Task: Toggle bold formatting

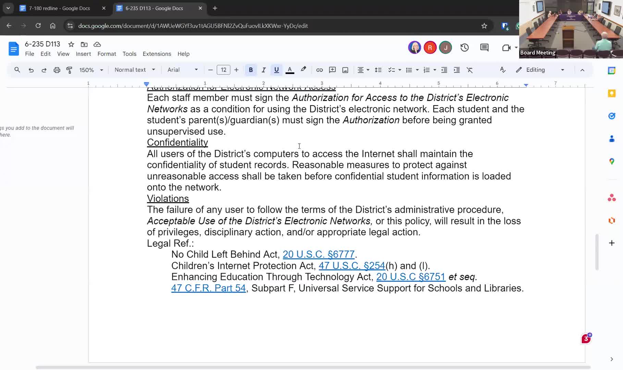Action: pyautogui.click(x=251, y=70)
